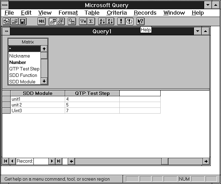Sort descending with the Z-A icon

110,21
